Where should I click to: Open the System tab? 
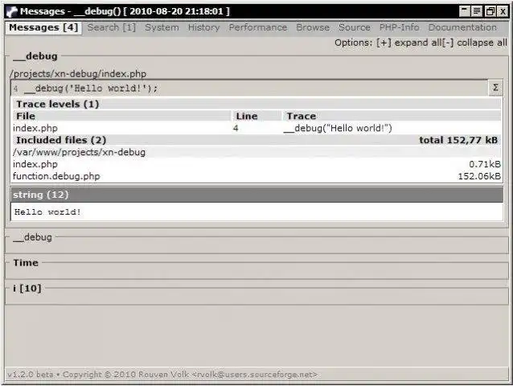click(x=162, y=27)
